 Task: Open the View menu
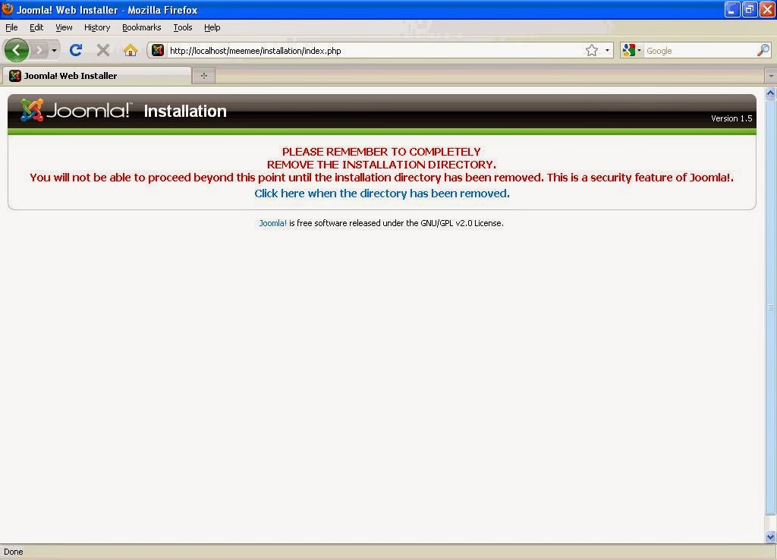[x=64, y=27]
